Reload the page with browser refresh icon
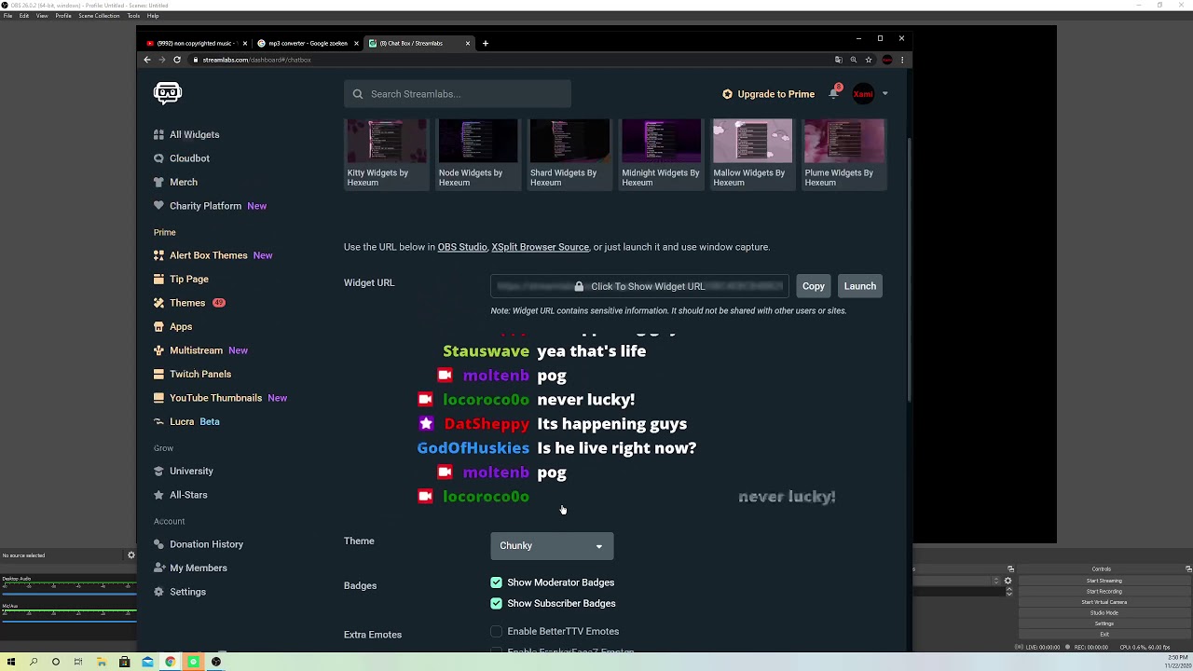Screen dimensions: 1193x671 [176, 60]
